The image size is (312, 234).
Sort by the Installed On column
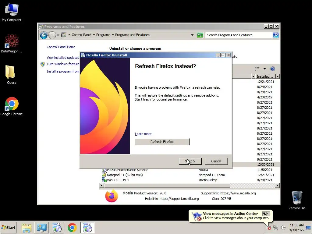265,76
